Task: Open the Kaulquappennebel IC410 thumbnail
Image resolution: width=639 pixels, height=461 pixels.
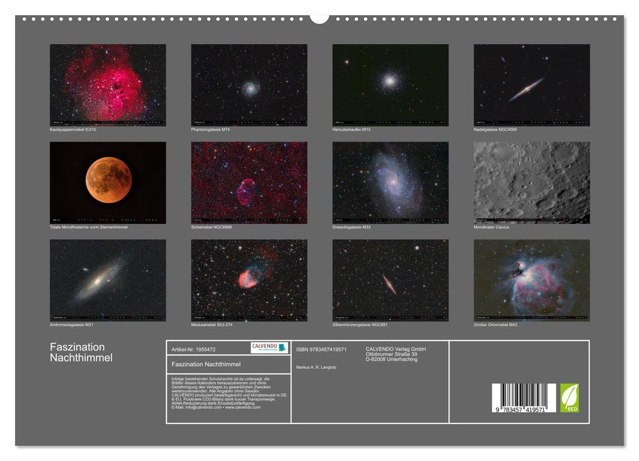Action: pyautogui.click(x=107, y=83)
